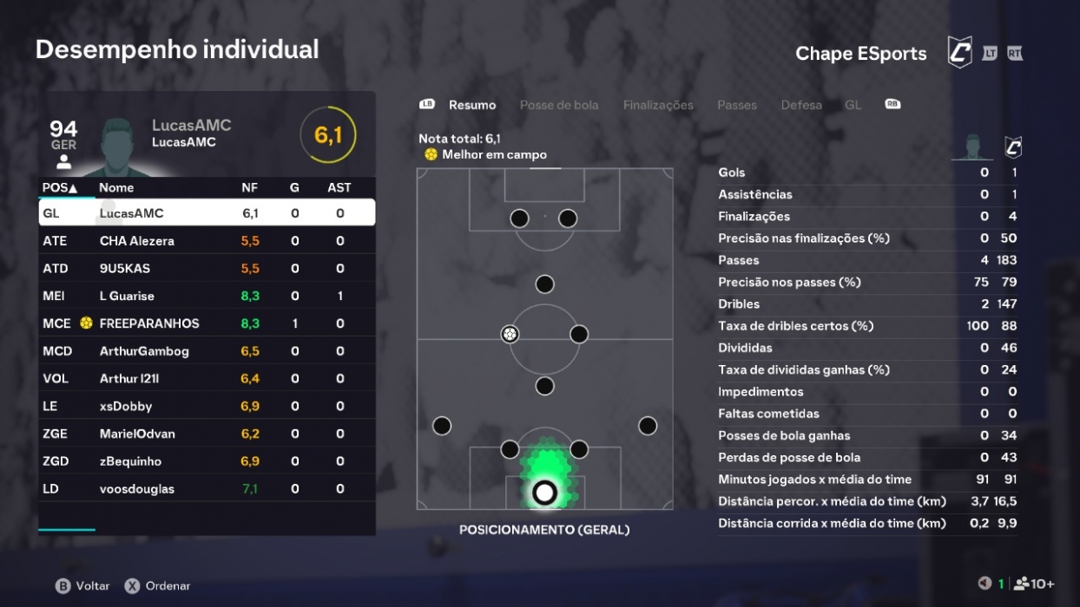Select the Defesa tab
This screenshot has height=607, width=1080.
tap(801, 105)
